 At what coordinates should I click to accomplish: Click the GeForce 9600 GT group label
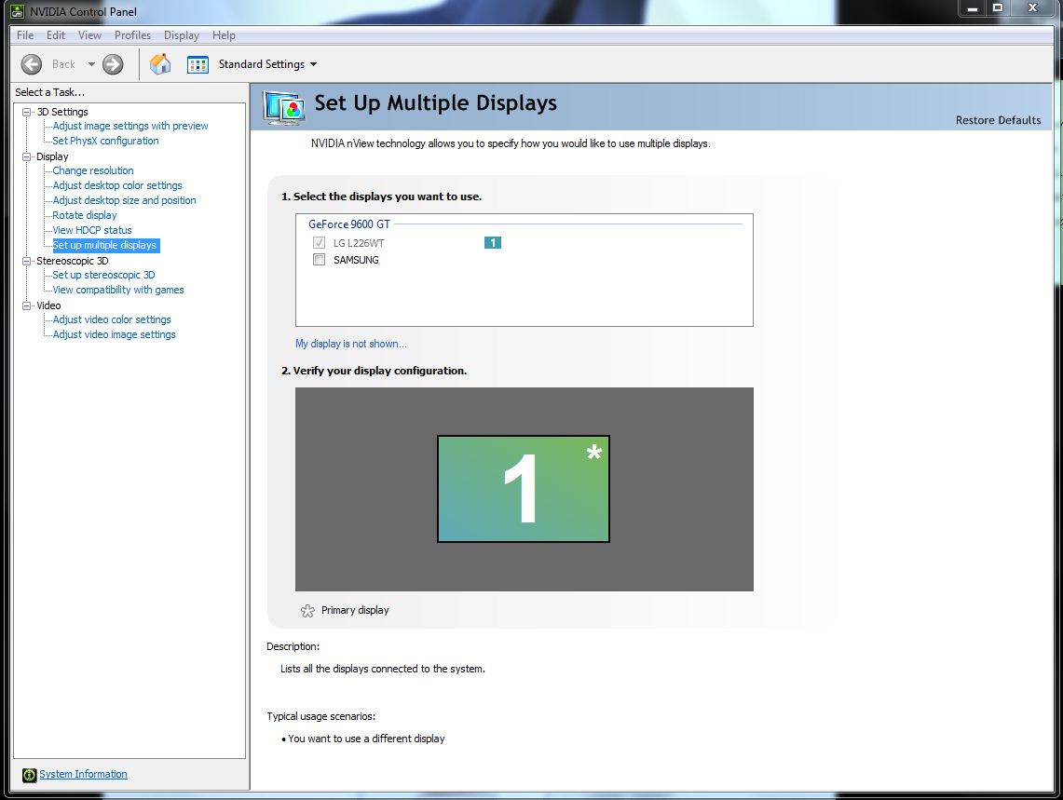pyautogui.click(x=349, y=224)
